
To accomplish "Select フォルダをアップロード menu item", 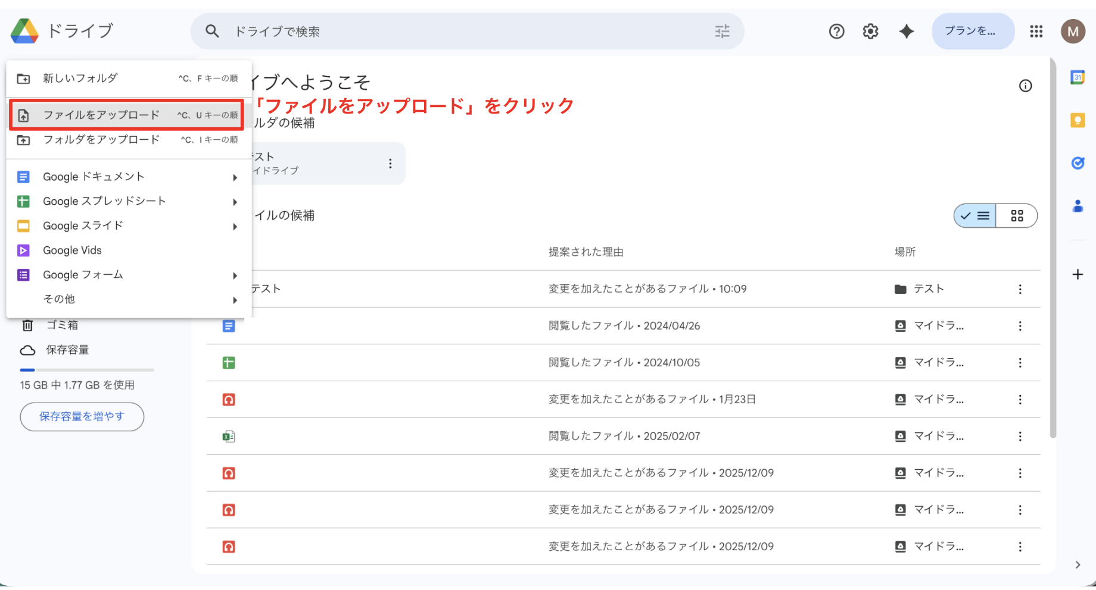I will (129, 140).
